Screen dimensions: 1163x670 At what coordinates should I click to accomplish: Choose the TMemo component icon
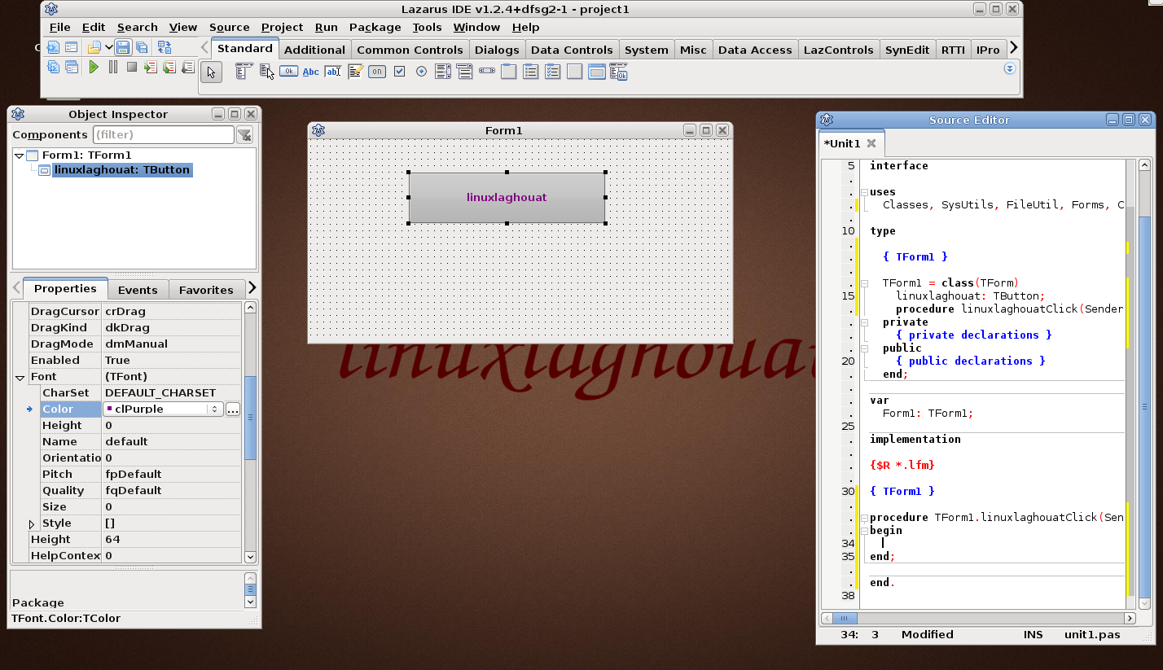(355, 72)
